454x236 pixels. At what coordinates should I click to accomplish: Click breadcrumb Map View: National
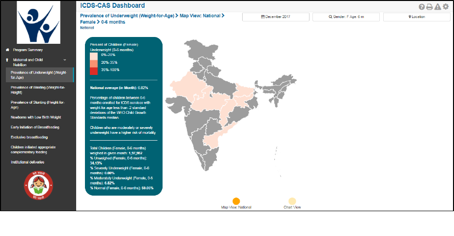click(x=200, y=16)
